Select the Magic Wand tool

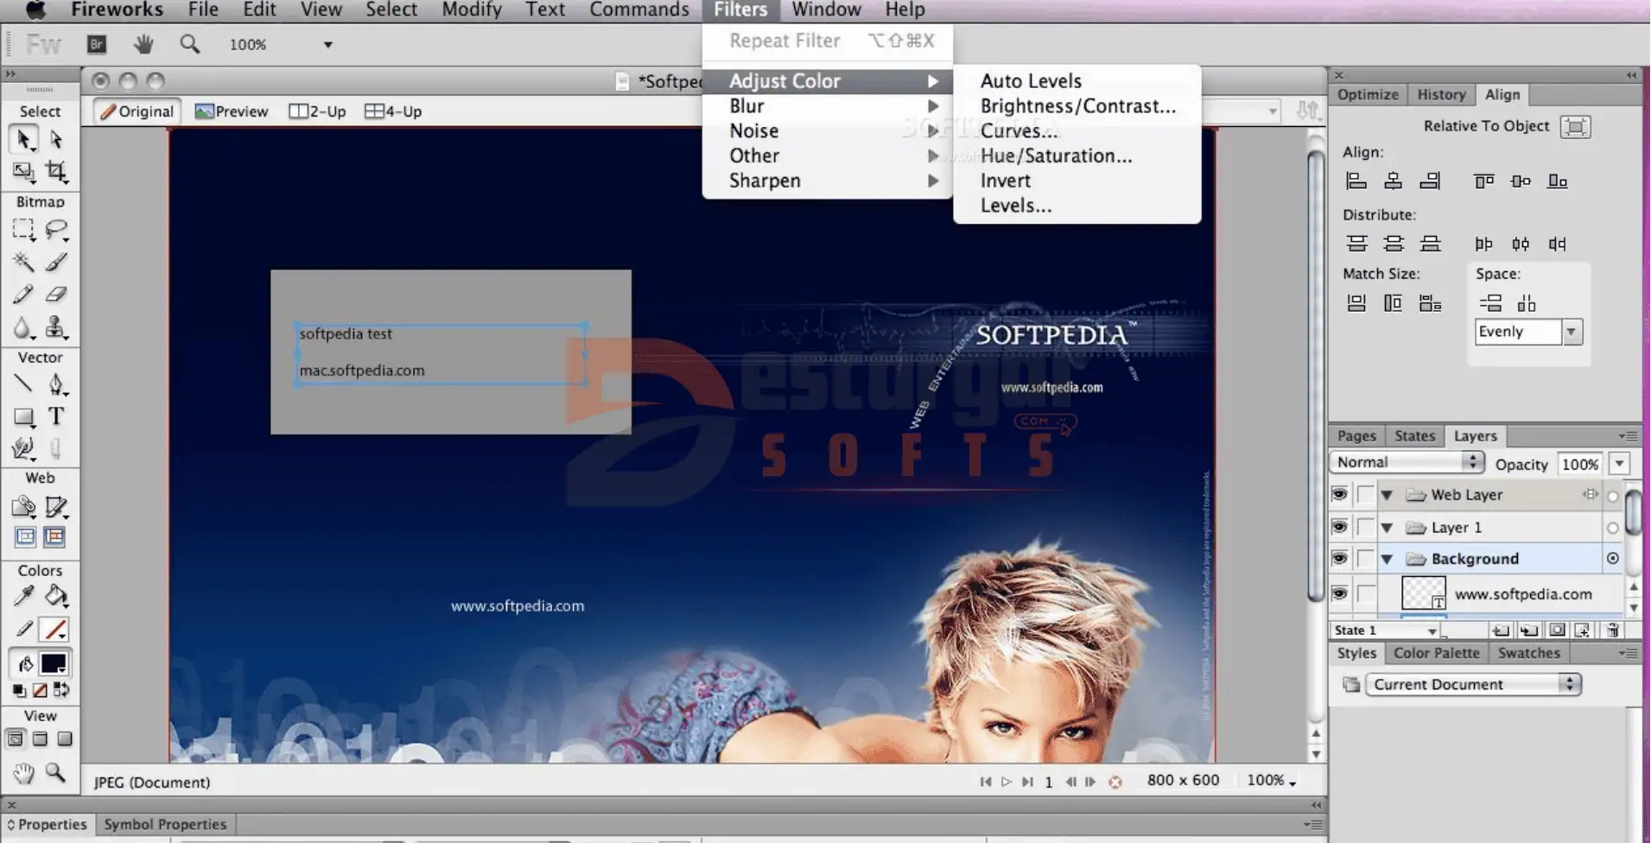23,262
